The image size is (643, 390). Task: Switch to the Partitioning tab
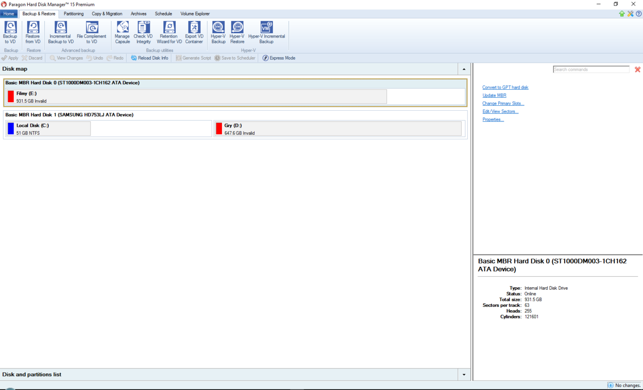(x=73, y=14)
